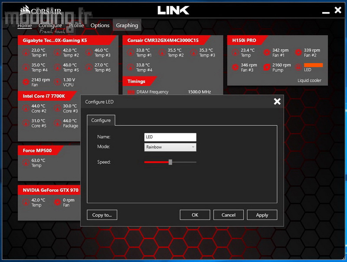Image resolution: width=347 pixels, height=262 pixels.
Task: Click the H150i Fan #2 339 rpm icon
Action: [x=298, y=53]
